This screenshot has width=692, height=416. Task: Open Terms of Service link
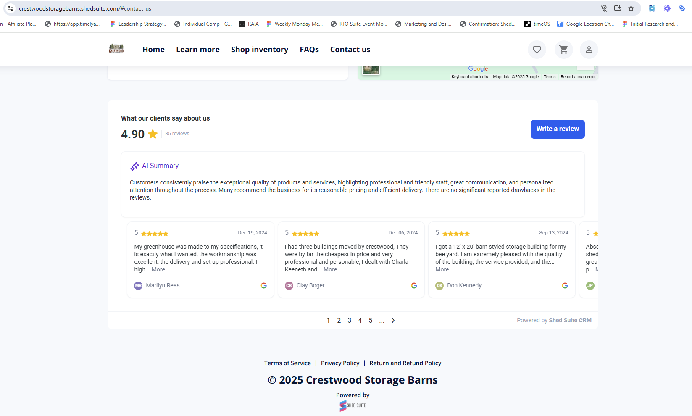[x=287, y=363]
